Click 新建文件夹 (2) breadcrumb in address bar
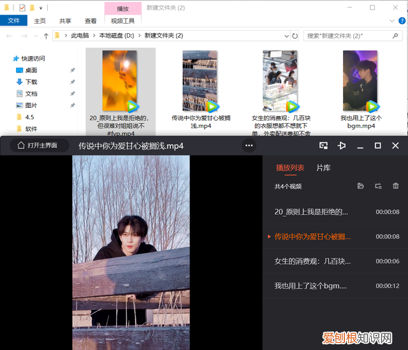 point(164,36)
